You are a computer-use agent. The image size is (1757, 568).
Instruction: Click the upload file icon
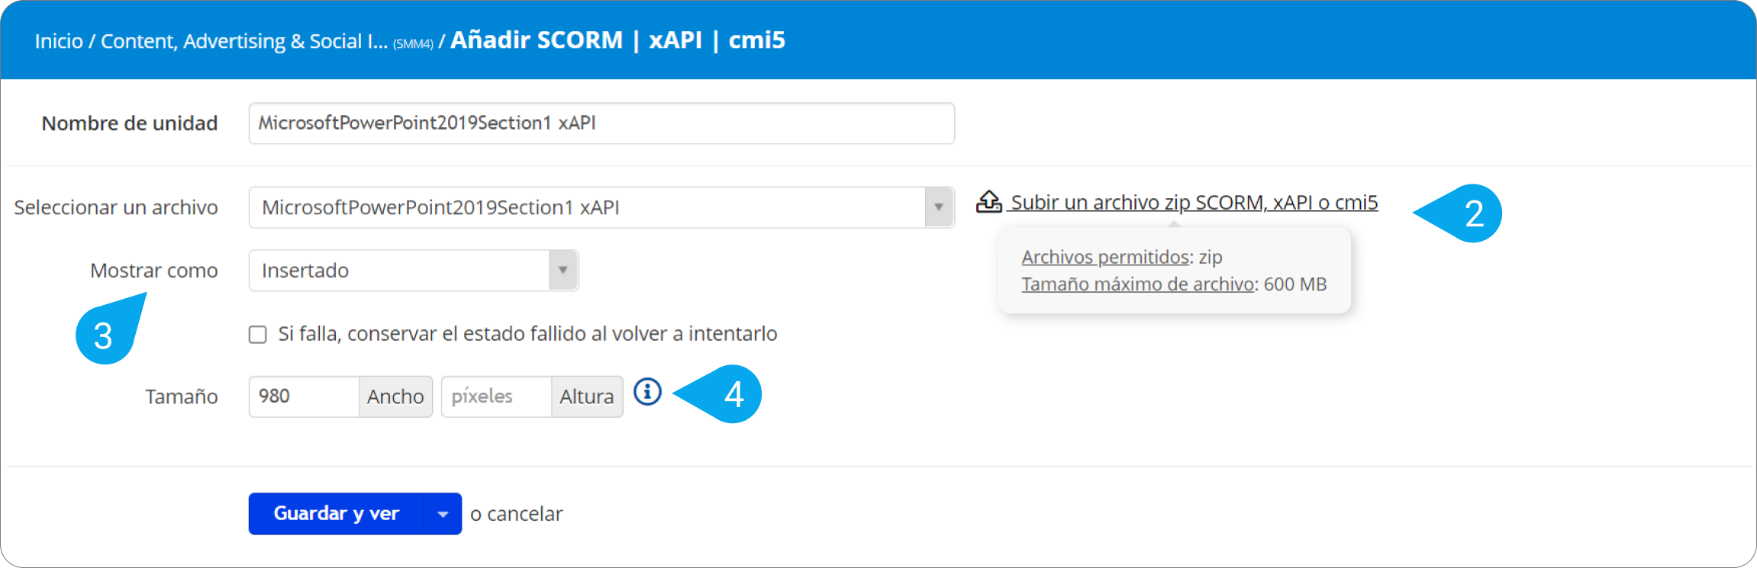click(988, 202)
